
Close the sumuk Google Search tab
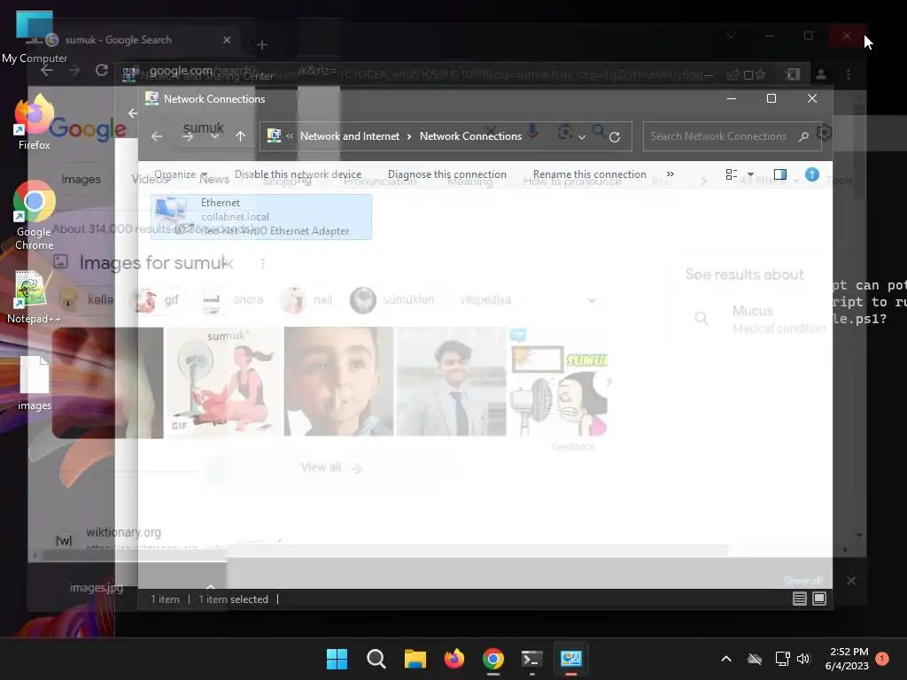227,40
